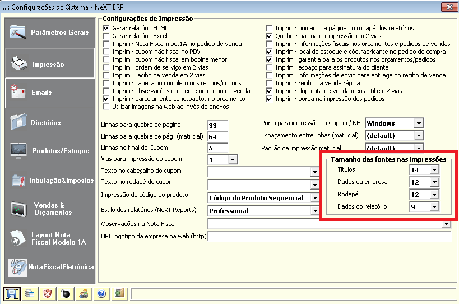The width and height of the screenshot is (459, 304).
Task: Uncheck Gerar relatório HTML
Action: point(106,28)
